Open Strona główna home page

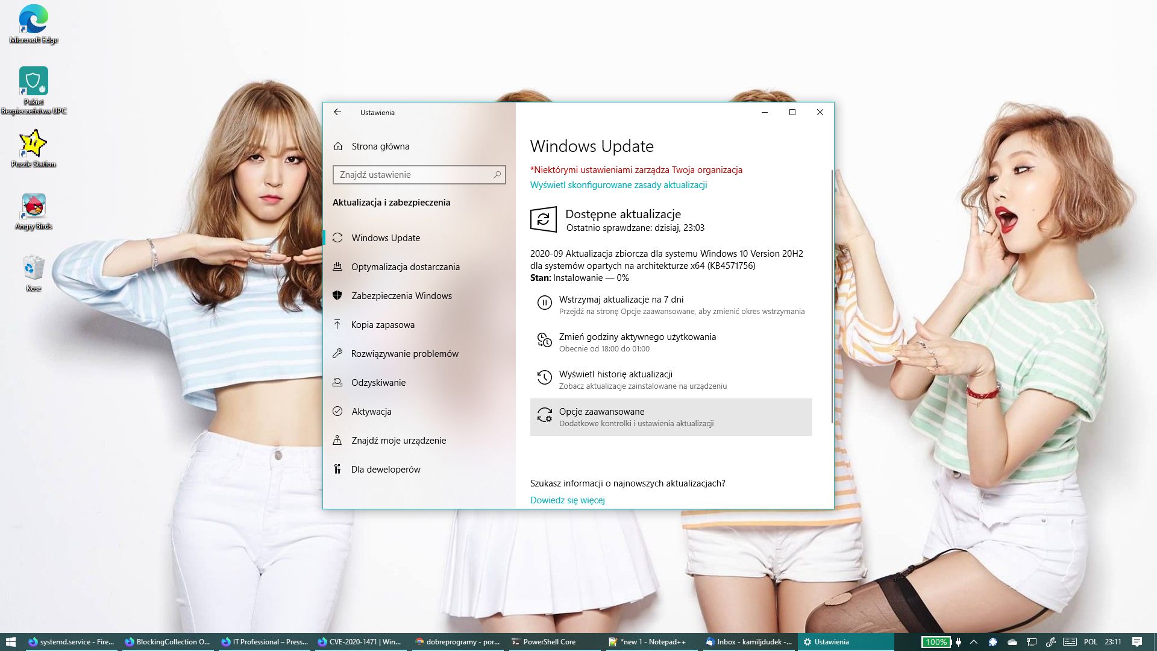(x=380, y=146)
